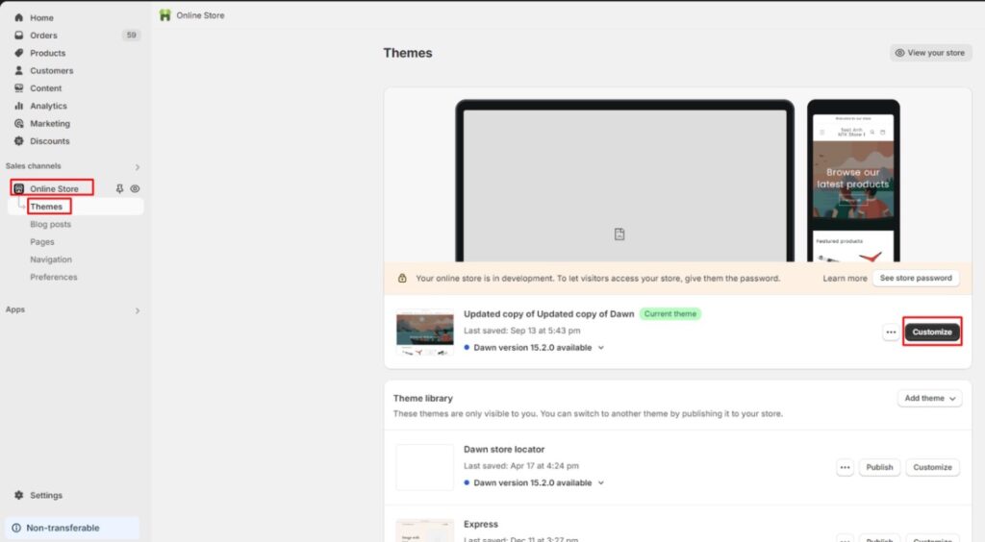985x542 pixels.
Task: Select Themes under Online Store
Action: click(46, 207)
